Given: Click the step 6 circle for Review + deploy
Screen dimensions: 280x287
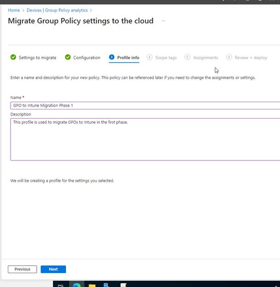Looking at the screenshot, I should (x=229, y=57).
